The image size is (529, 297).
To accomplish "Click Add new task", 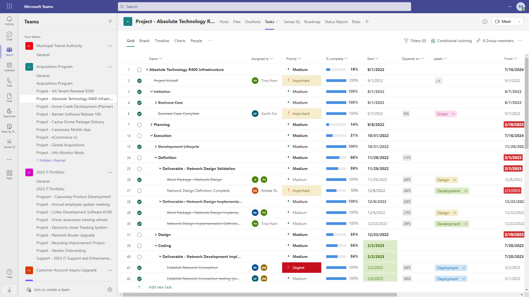I will point(160,287).
